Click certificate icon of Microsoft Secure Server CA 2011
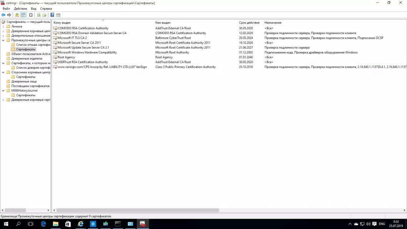Screen dimensions: 407x229 tap(55, 43)
